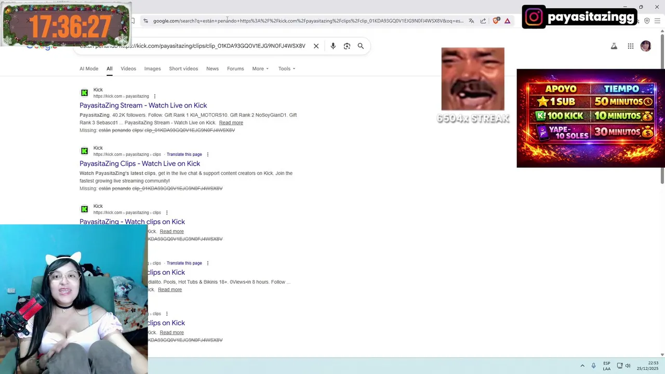This screenshot has height=374, width=665.
Task: Open PayasitaZing - Watch clips on Kick link
Action: (x=132, y=222)
